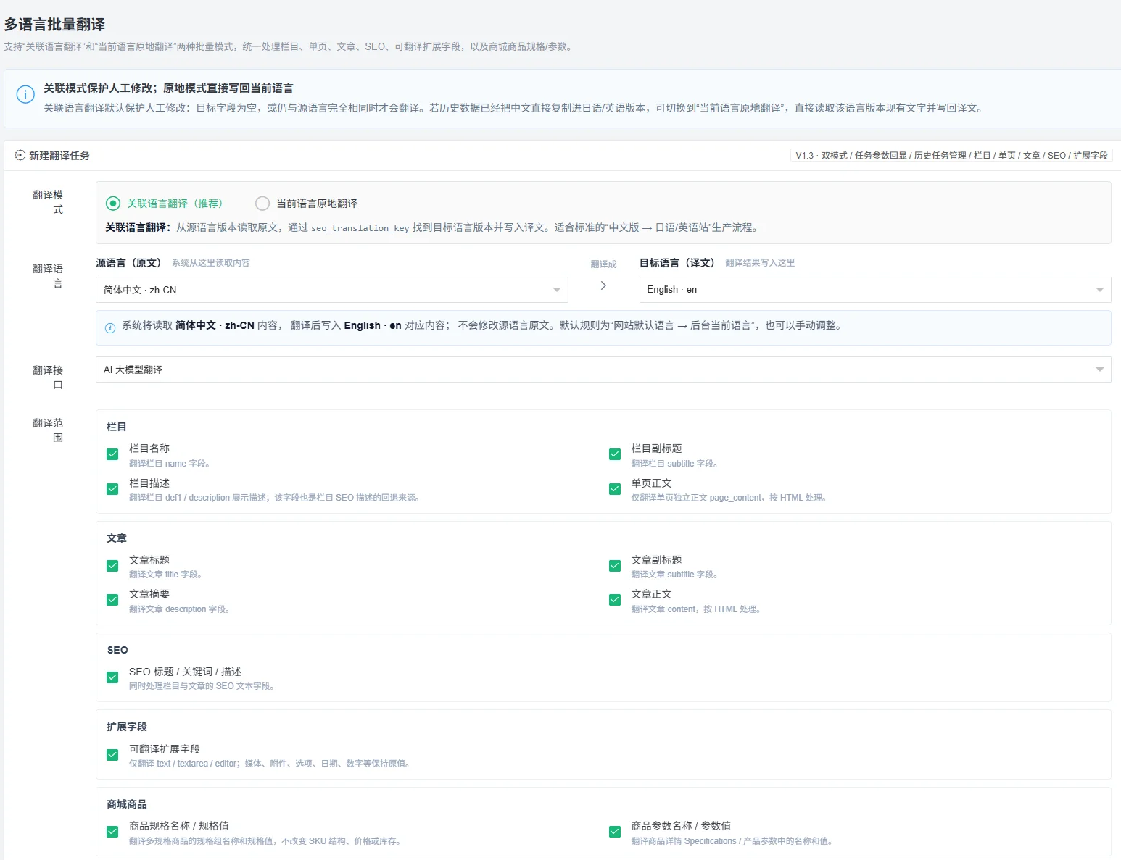Image resolution: width=1121 pixels, height=860 pixels.
Task: Uncheck the article summary checkbox
Action: (112, 600)
